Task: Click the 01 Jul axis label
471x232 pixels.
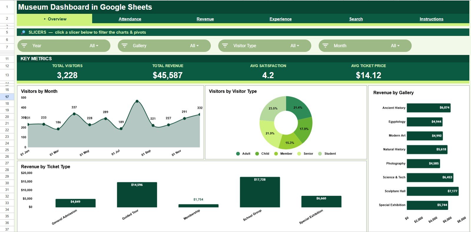Action: point(116,153)
